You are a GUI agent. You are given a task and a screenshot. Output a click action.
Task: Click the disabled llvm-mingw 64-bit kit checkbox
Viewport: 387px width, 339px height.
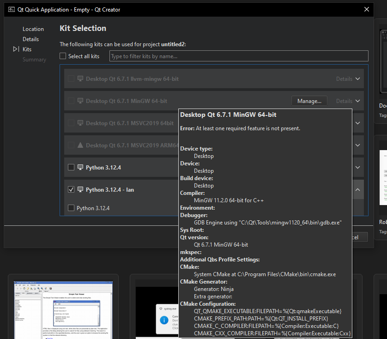click(71, 79)
